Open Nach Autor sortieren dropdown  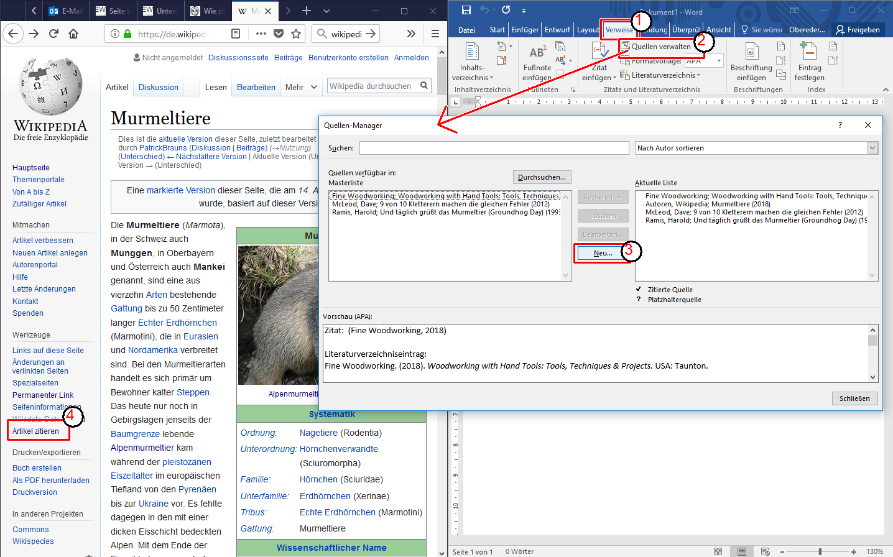point(872,148)
